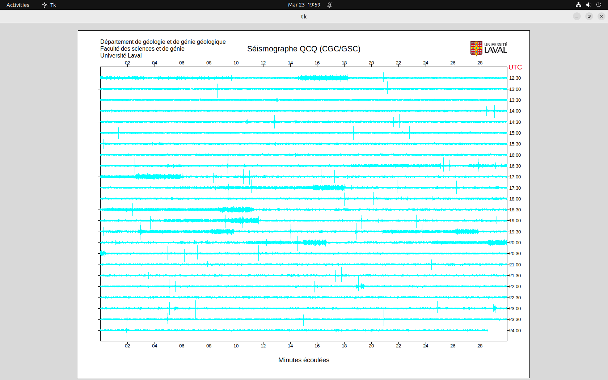Minimize the tk window

pos(577,16)
